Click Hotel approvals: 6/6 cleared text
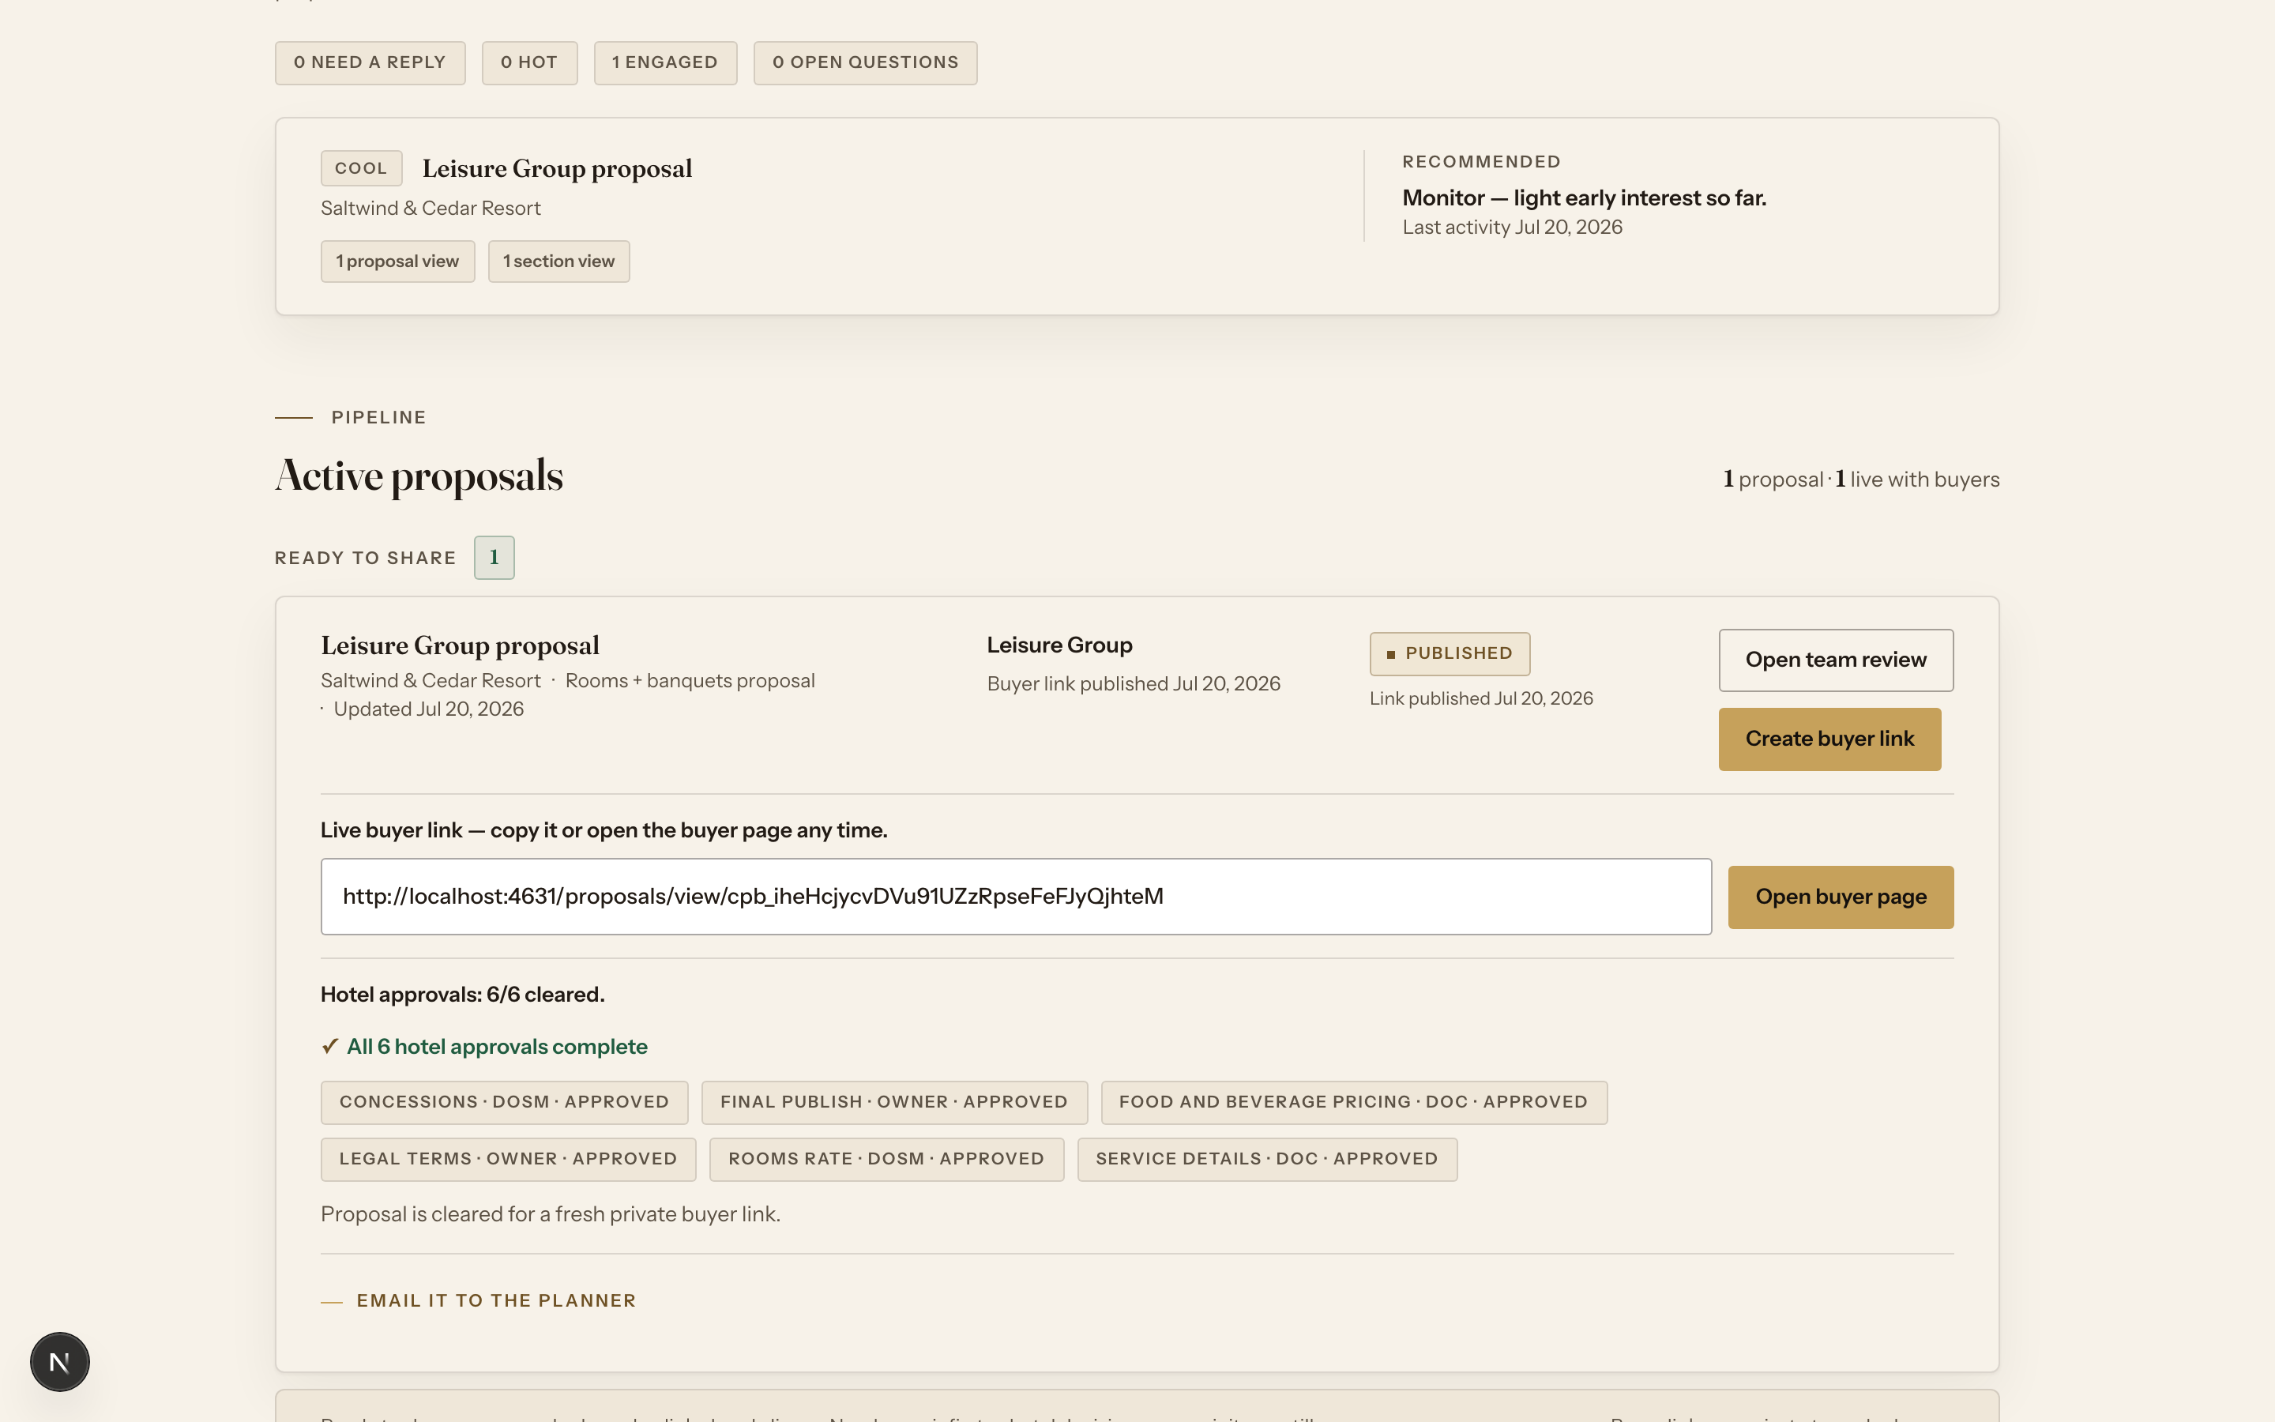 pos(463,995)
